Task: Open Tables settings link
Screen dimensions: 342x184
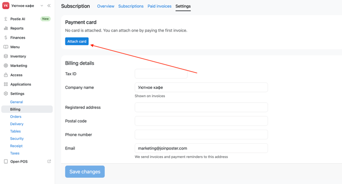Action: 15,131
